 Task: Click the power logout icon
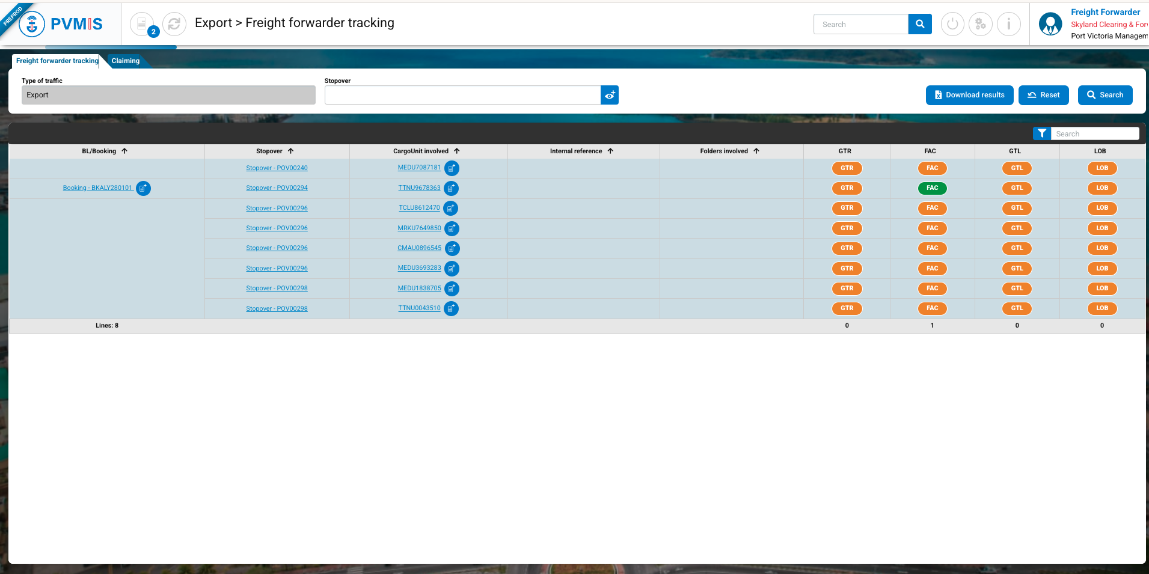[952, 24]
